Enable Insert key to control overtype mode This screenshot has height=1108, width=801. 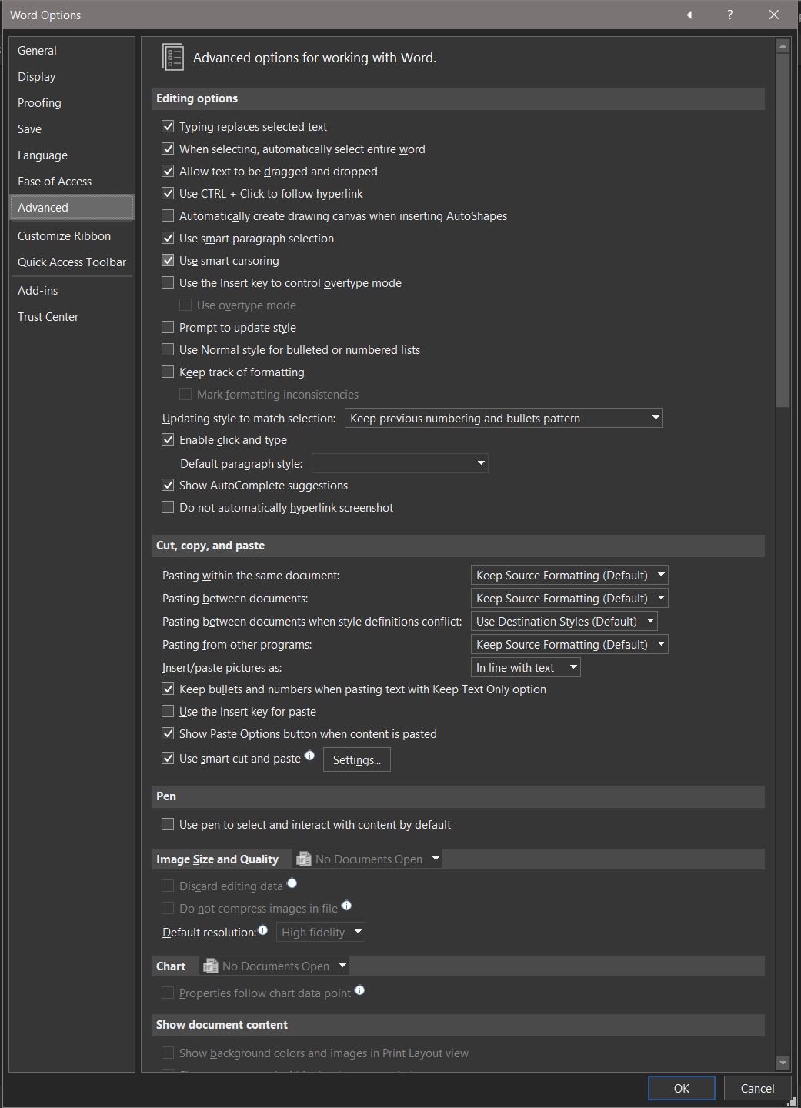(168, 282)
